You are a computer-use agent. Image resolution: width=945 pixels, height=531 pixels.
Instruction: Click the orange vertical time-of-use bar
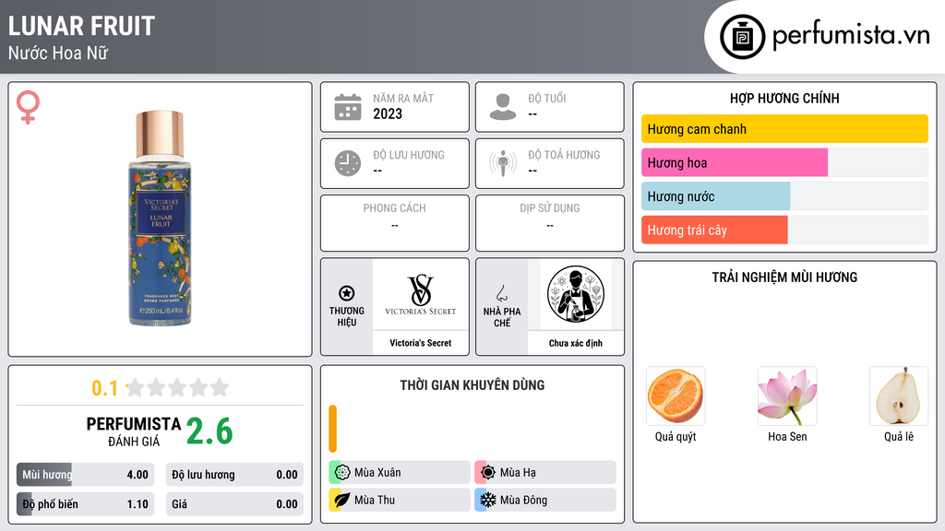pos(332,429)
